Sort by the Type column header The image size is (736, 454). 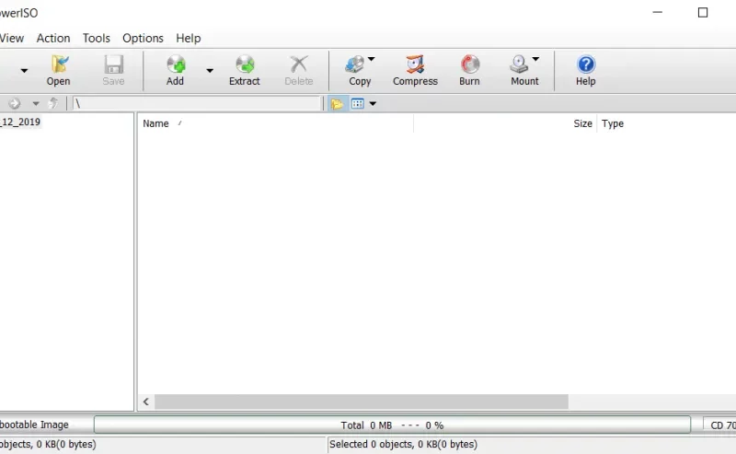coord(666,123)
